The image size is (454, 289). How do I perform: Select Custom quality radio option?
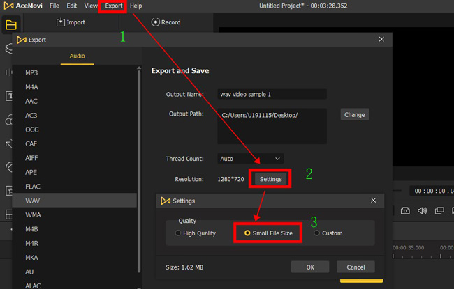(317, 233)
